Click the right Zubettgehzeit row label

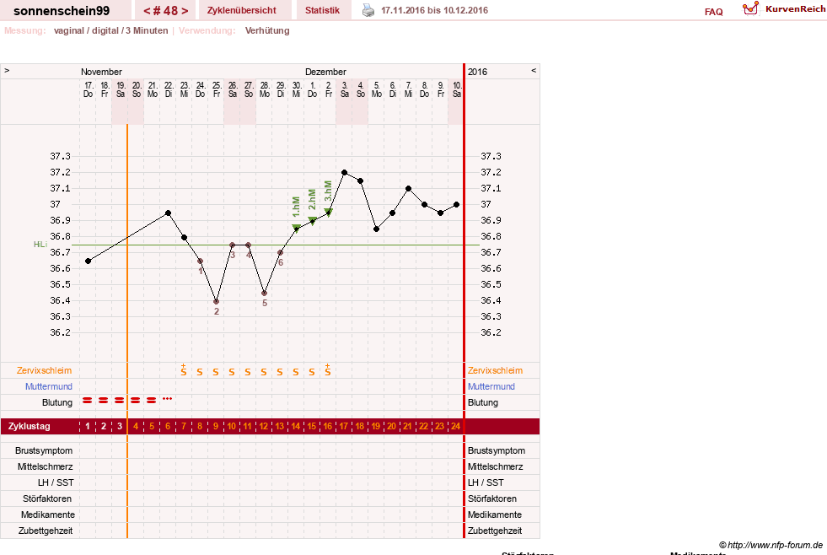pyautogui.click(x=495, y=531)
